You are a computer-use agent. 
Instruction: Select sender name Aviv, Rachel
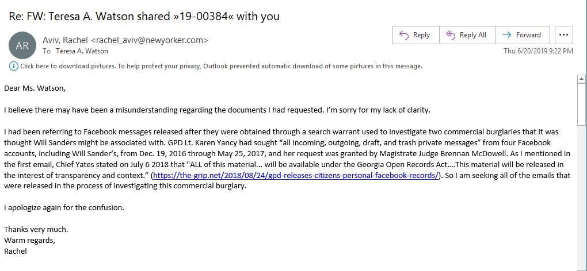tap(65, 40)
